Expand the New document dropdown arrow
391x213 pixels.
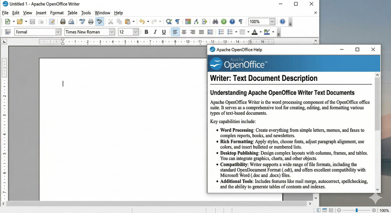[x=14, y=21]
